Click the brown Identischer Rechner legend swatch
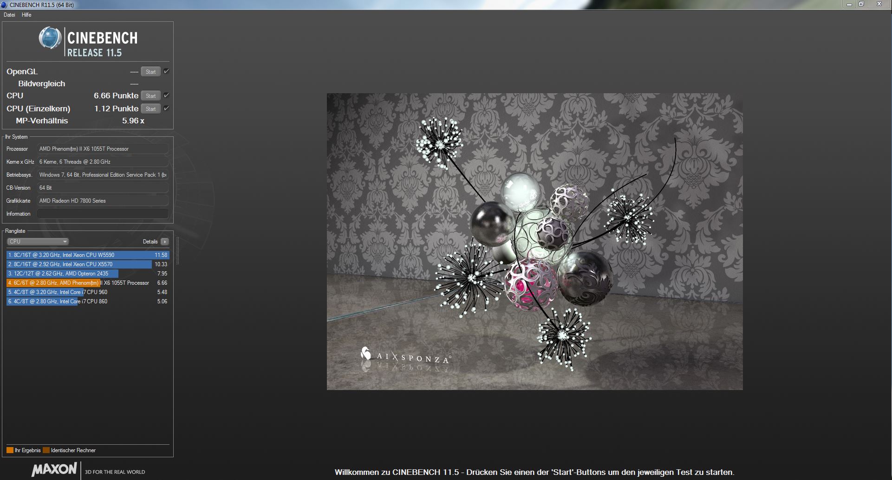This screenshot has width=892, height=480. 46,450
